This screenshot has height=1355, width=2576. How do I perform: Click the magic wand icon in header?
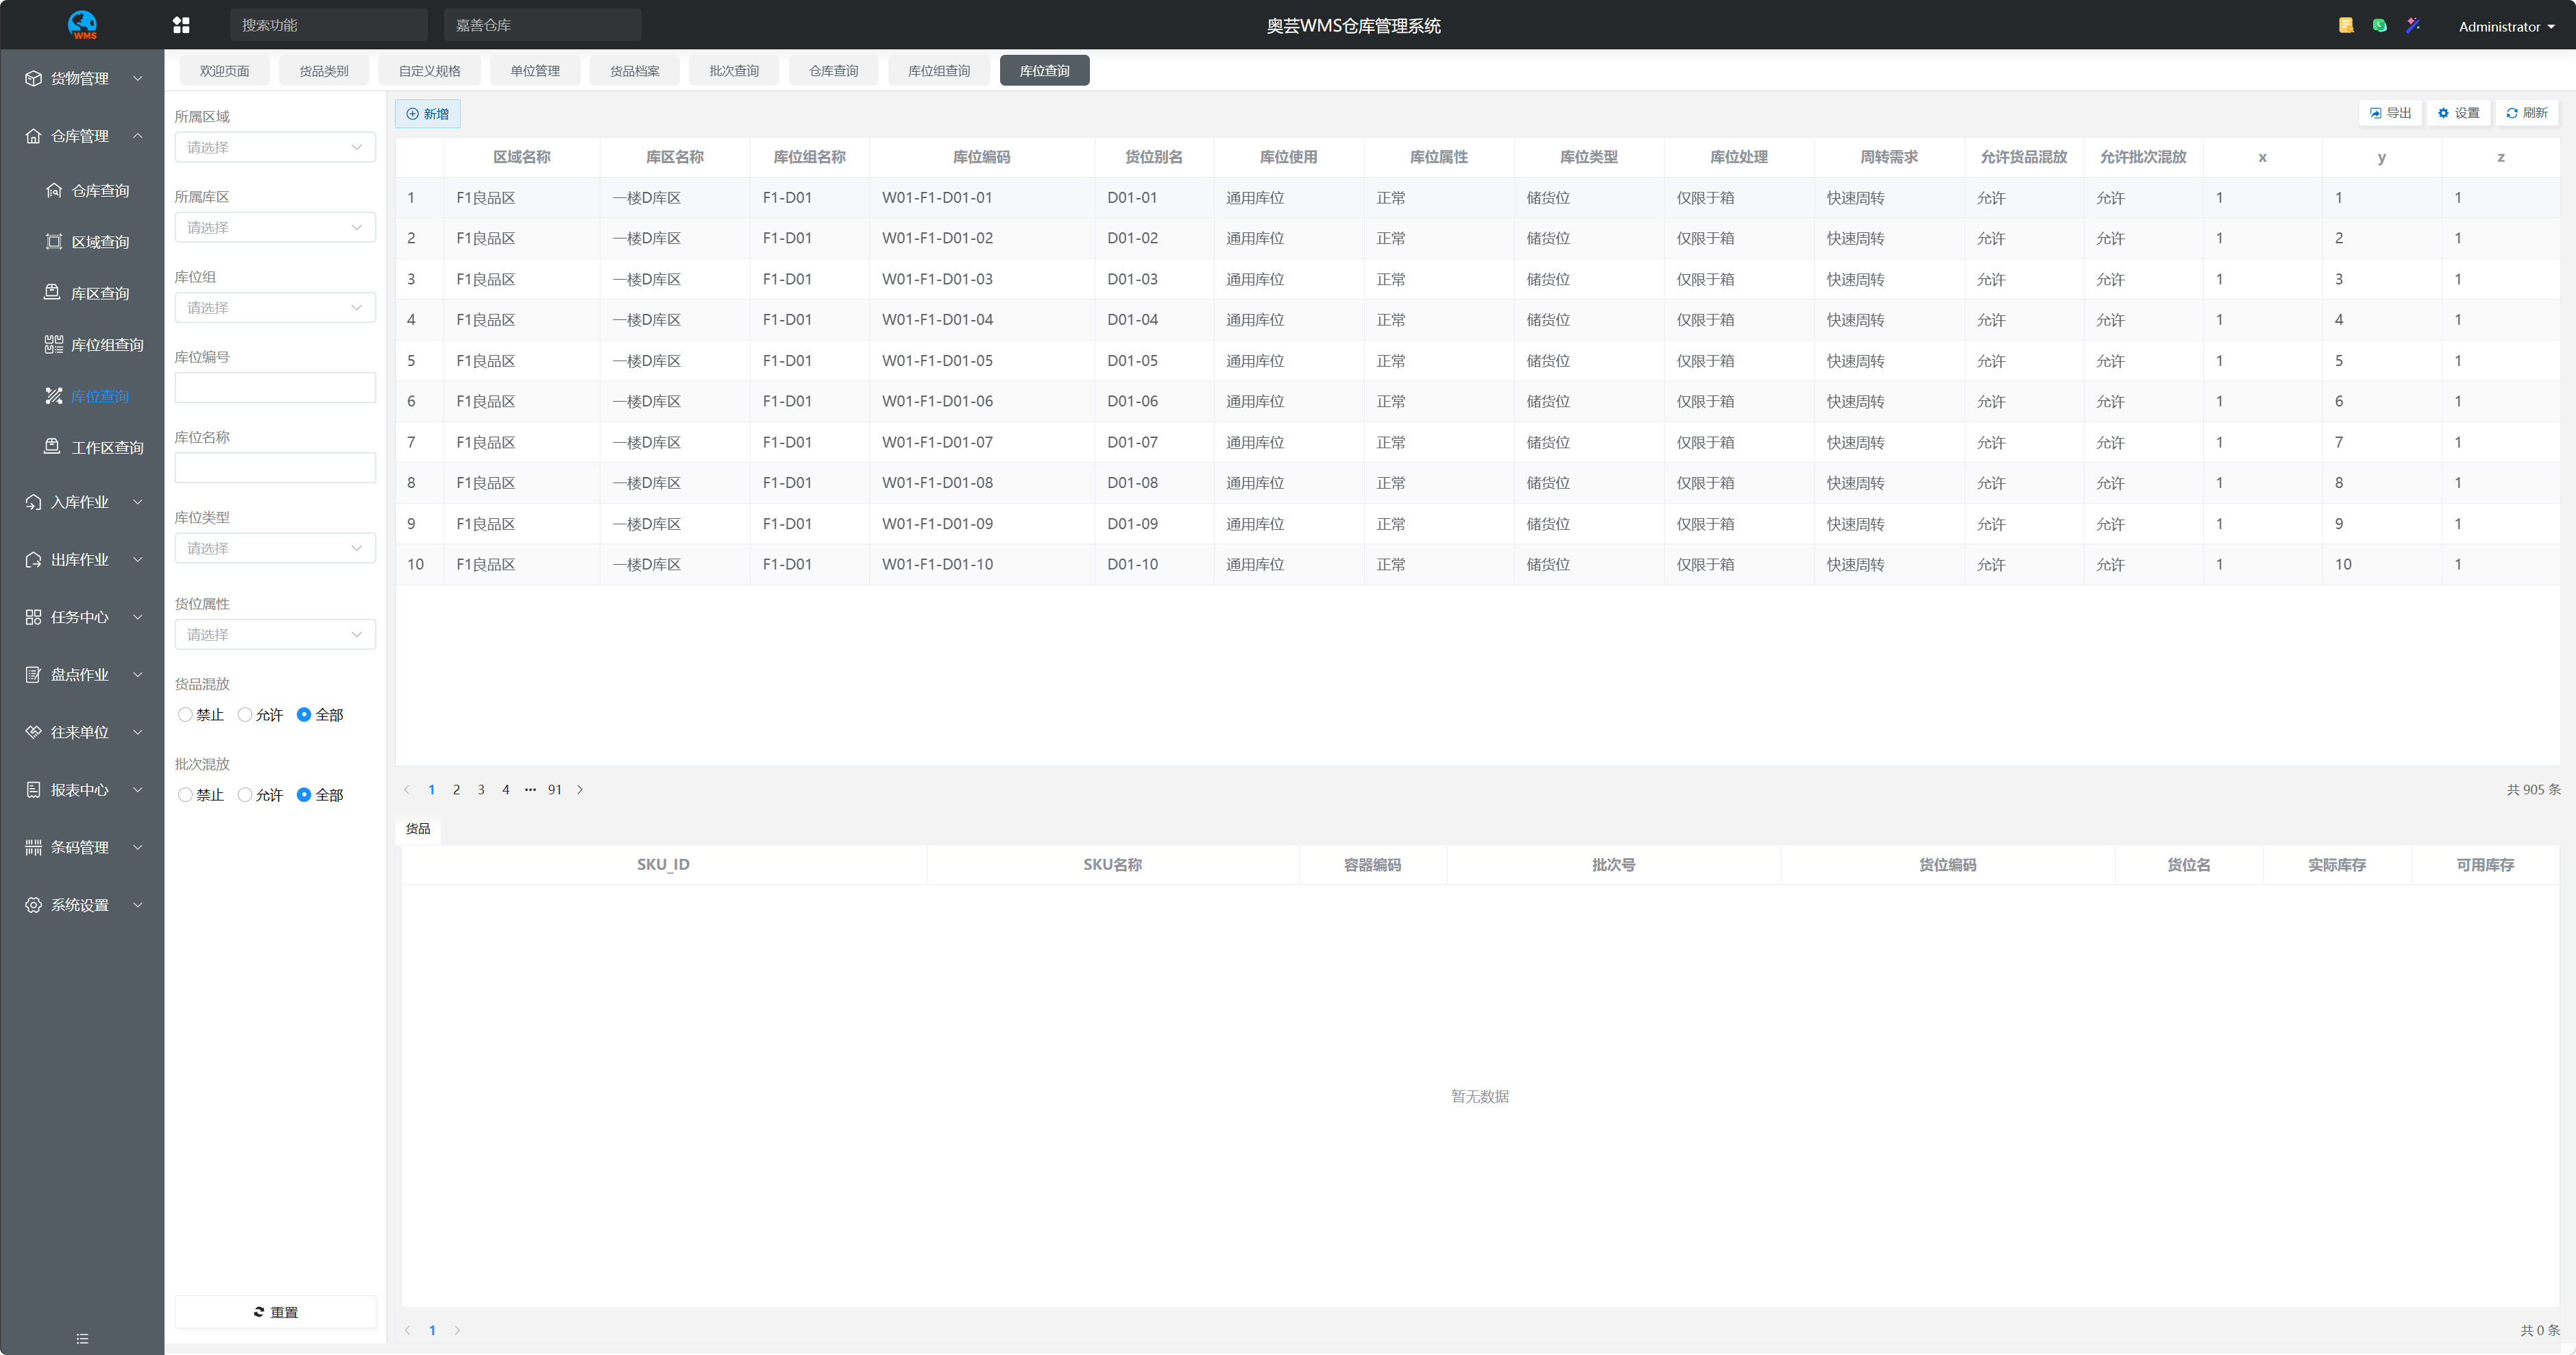(x=2413, y=25)
